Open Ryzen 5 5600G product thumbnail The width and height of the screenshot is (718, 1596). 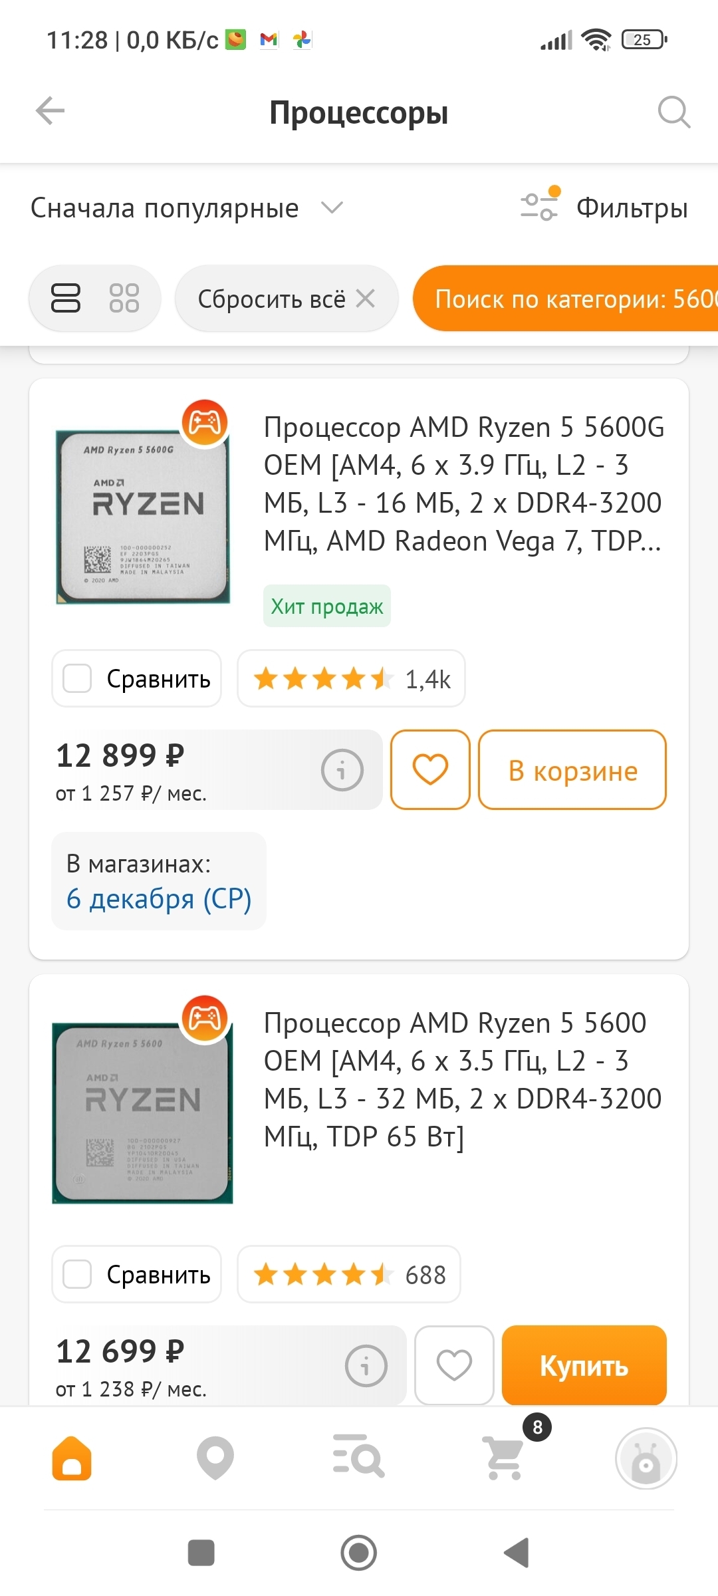coord(143,515)
